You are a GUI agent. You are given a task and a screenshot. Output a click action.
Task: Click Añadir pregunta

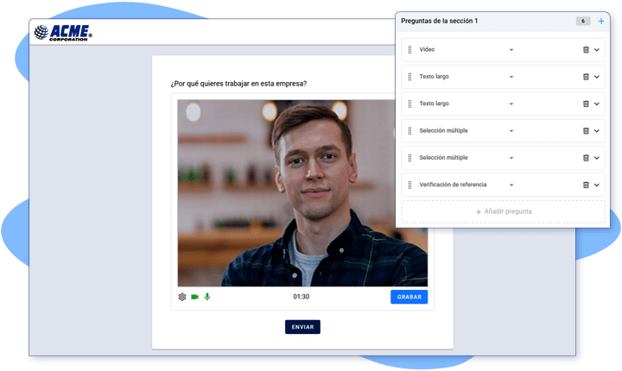tap(503, 211)
